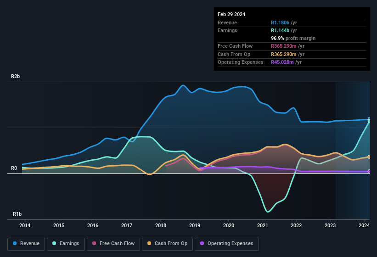377x257 pixels.
Task: Click the R0 y-axis label
Action: 14,168
